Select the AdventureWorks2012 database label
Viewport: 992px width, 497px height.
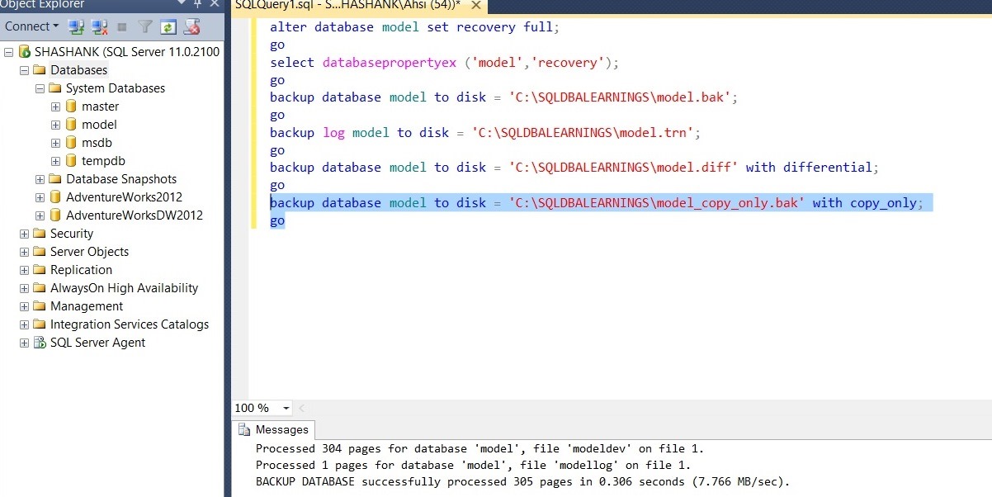[124, 197]
